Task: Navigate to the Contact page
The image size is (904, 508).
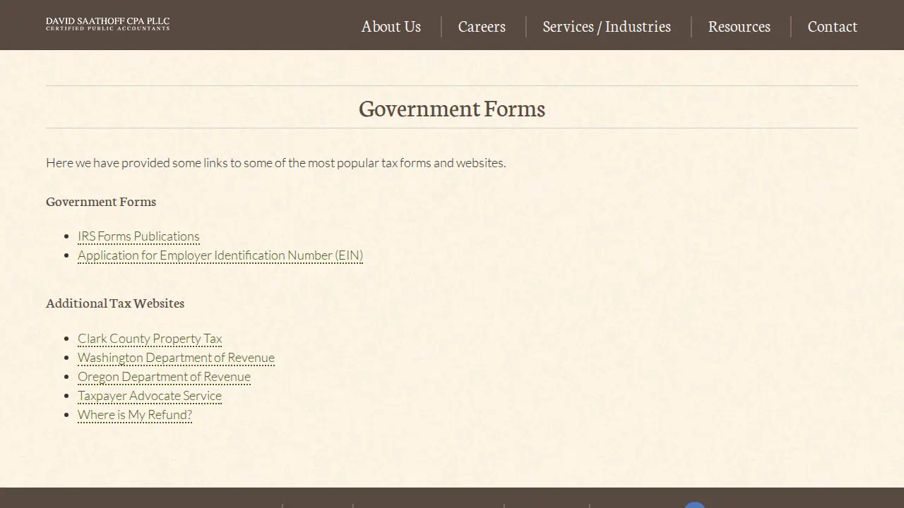Action: click(x=833, y=26)
